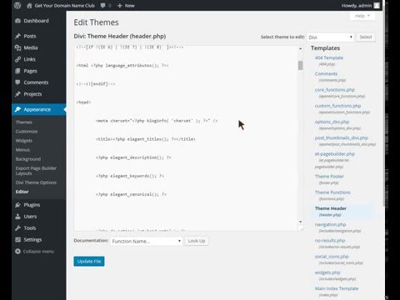Open the Theme Footer template
Image resolution: width=400 pixels, height=300 pixels.
tap(329, 177)
